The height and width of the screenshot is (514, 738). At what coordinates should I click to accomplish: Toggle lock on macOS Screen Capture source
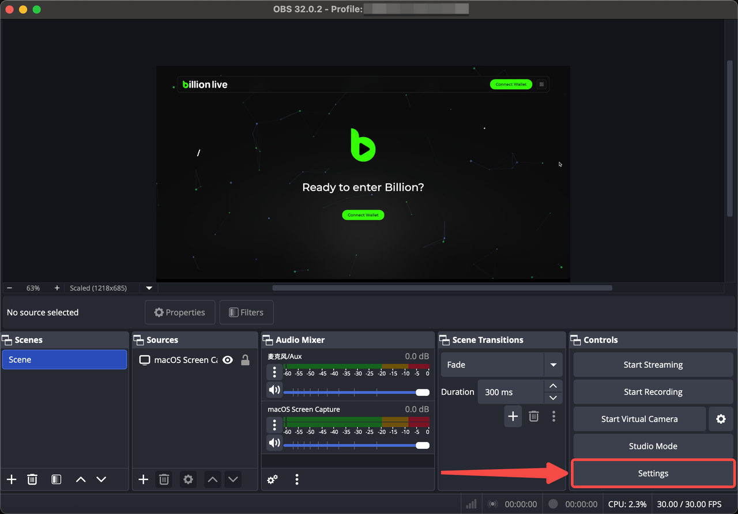point(245,360)
